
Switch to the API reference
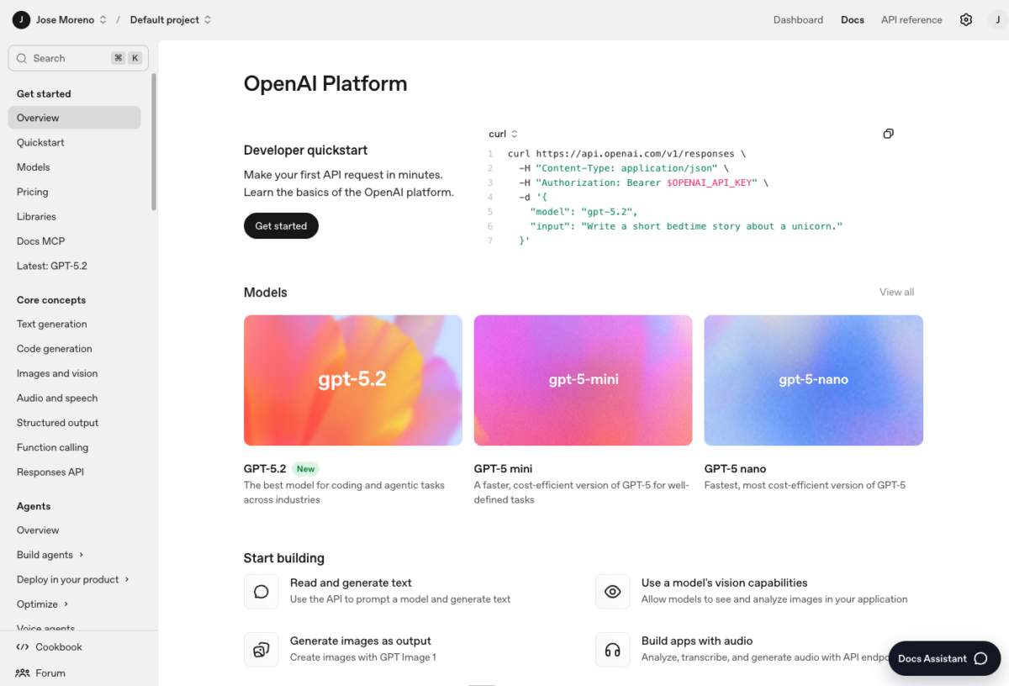[x=911, y=18]
